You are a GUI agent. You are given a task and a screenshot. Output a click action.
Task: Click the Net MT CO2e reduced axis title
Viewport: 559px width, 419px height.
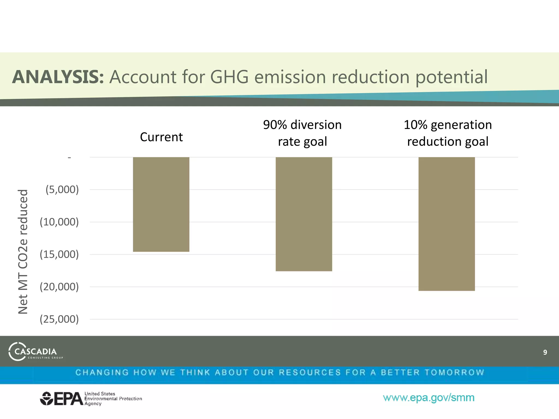[x=23, y=252]
